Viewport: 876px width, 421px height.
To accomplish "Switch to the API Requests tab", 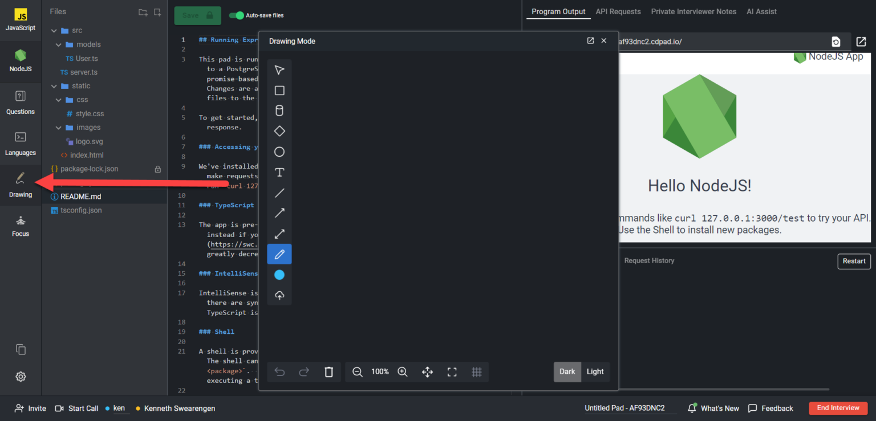I will point(618,11).
